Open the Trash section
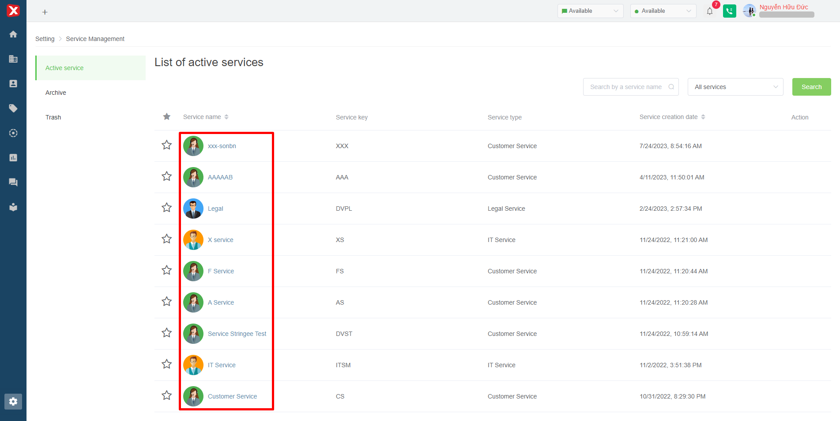 click(53, 117)
